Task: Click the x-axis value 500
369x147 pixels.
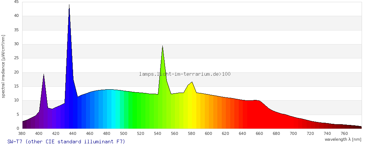Action: click(124, 134)
